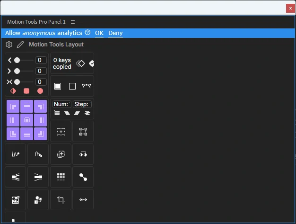This screenshot has height=224, width=296.
Task: Click the Motion Tools Layout label
Action: (x=56, y=45)
